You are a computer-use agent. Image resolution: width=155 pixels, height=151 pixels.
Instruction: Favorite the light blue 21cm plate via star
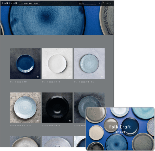tap(38, 121)
